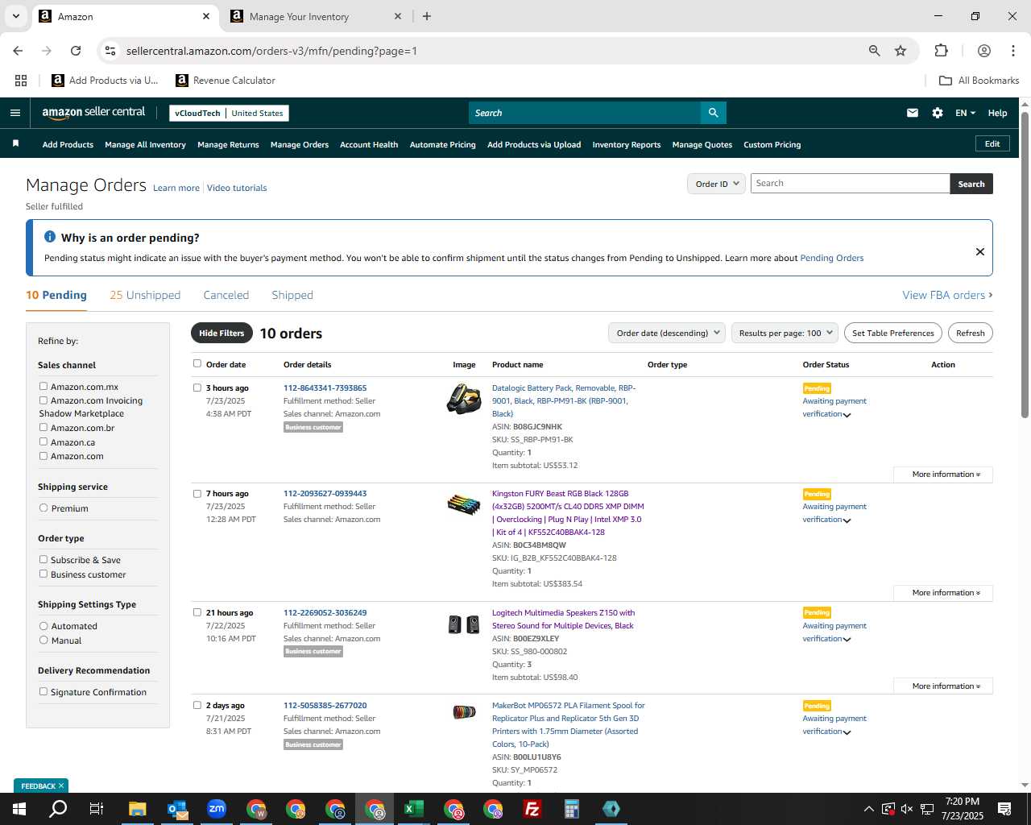Viewport: 1031px width, 825px height.
Task: Check the Signature Confirmation filter
Action: [x=43, y=691]
